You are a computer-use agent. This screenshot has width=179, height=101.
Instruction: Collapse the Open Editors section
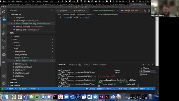15,15
